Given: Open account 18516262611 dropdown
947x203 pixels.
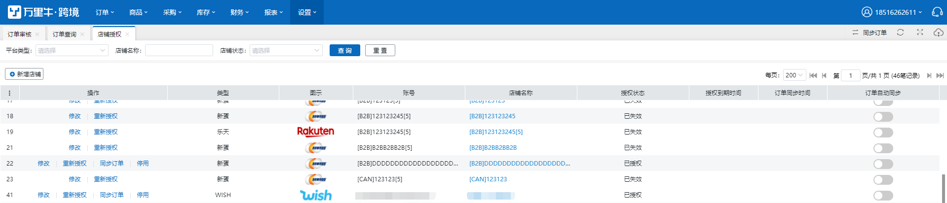Looking at the screenshot, I should [x=898, y=12].
